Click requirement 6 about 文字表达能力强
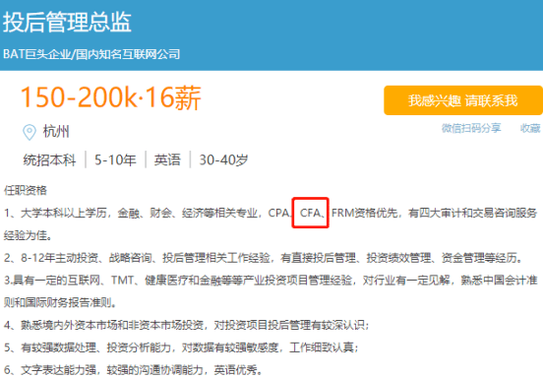 [133, 370]
